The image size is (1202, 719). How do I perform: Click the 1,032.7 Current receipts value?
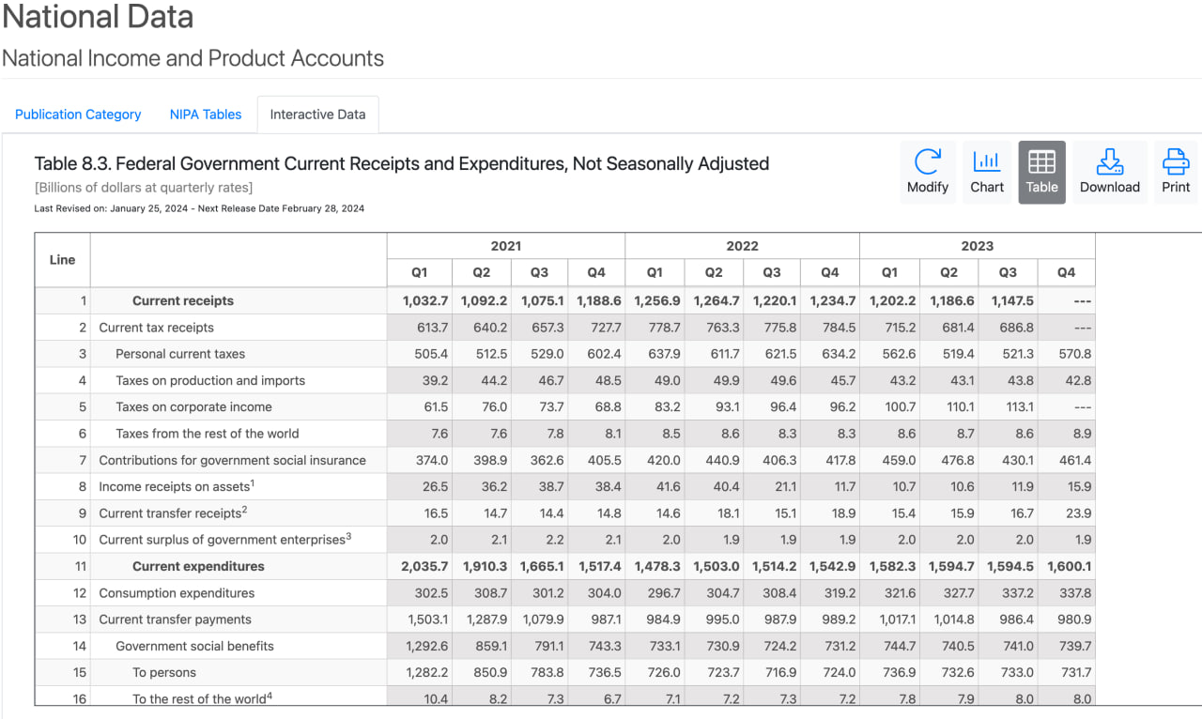point(425,301)
